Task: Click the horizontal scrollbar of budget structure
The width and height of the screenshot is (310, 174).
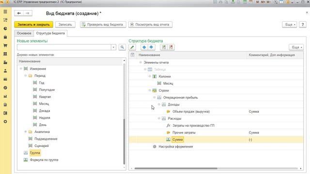Action: click(x=176, y=168)
